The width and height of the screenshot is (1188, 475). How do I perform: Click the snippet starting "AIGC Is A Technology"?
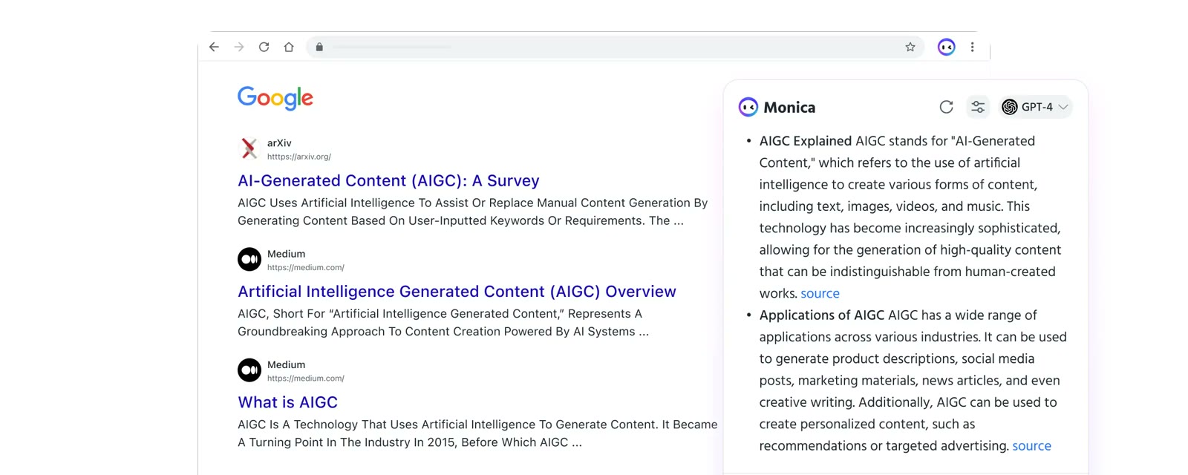pyautogui.click(x=477, y=433)
